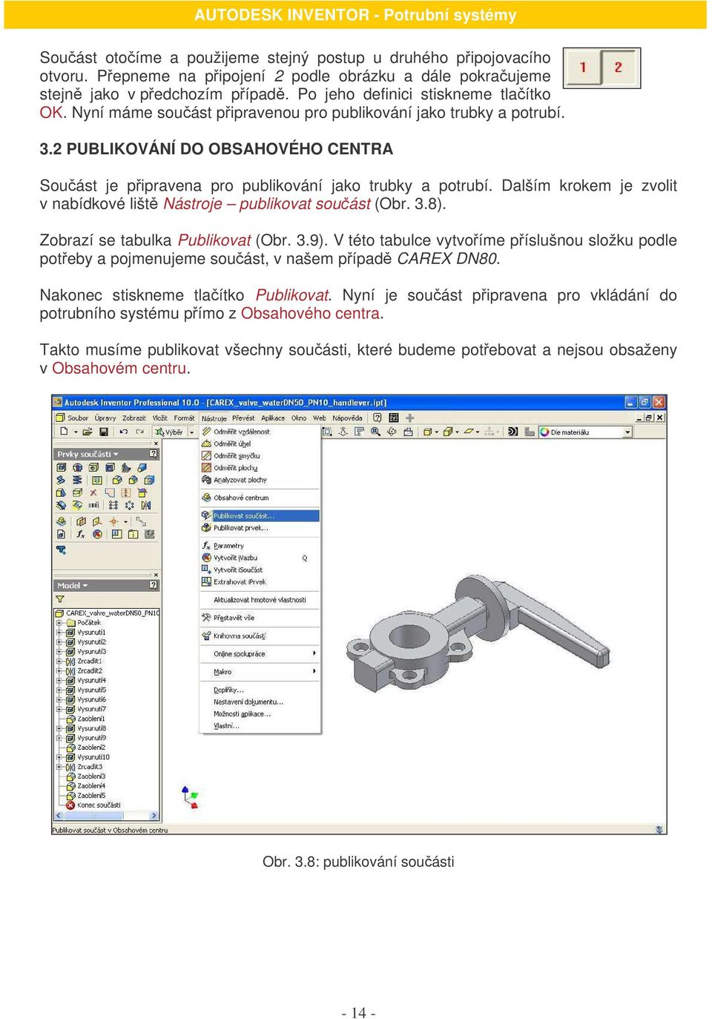Click the New file icon in the toolbar
The height and width of the screenshot is (1019, 712).
(64, 431)
